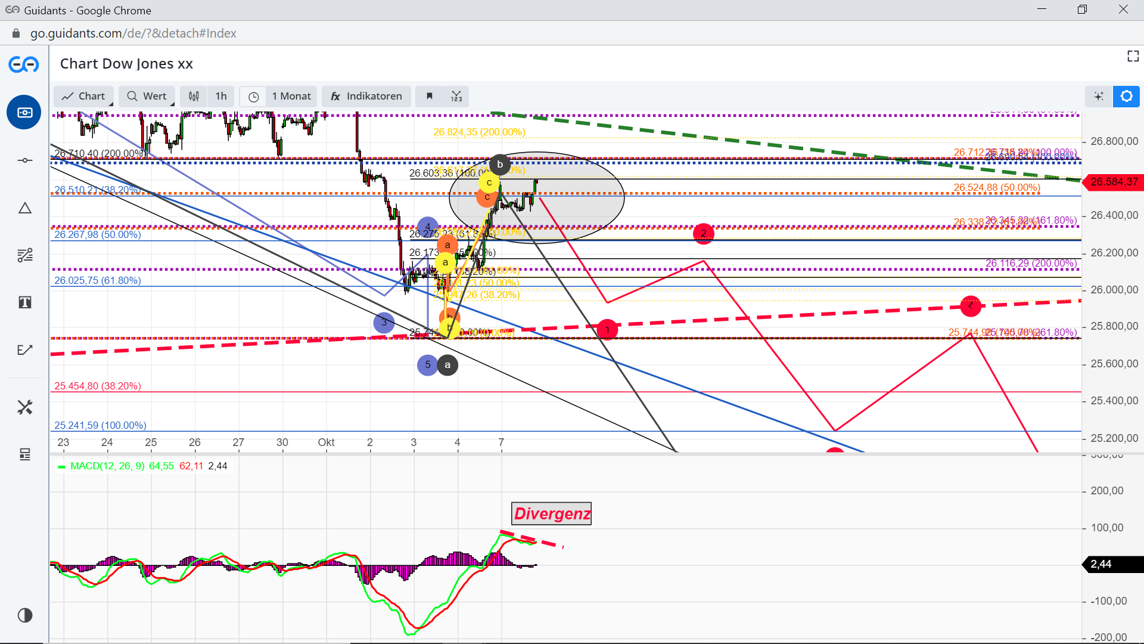The height and width of the screenshot is (644, 1144).
Task: Select the blue trading money icon in sidebar
Action: pos(24,112)
